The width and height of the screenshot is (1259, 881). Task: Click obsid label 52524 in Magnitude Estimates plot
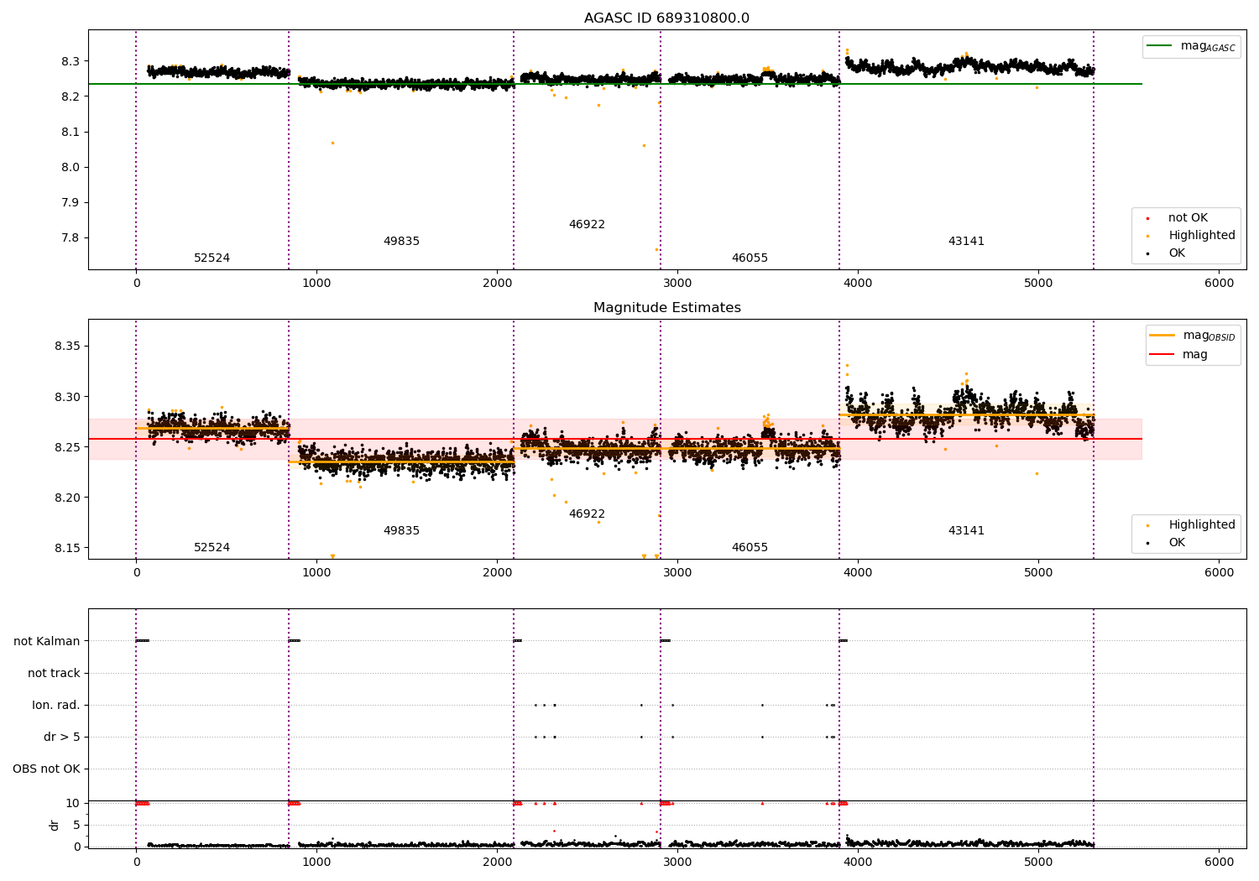pyautogui.click(x=212, y=548)
